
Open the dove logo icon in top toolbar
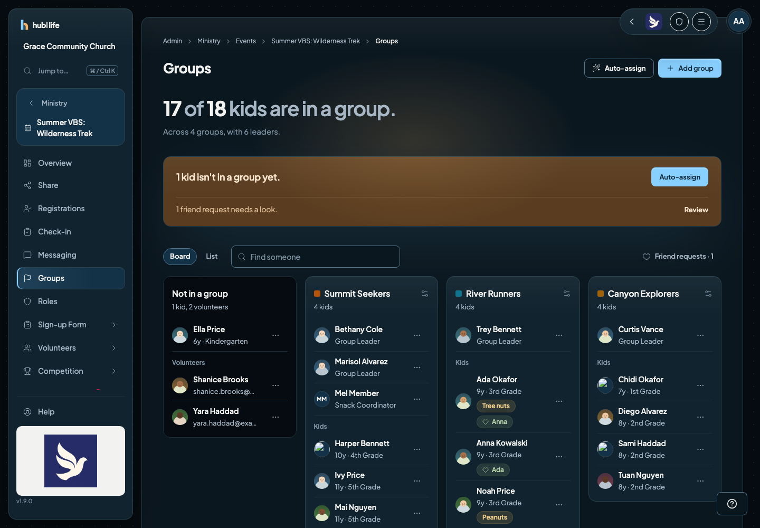pos(654,22)
